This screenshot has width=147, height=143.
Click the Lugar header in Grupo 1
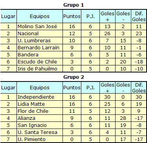[x=8, y=16]
